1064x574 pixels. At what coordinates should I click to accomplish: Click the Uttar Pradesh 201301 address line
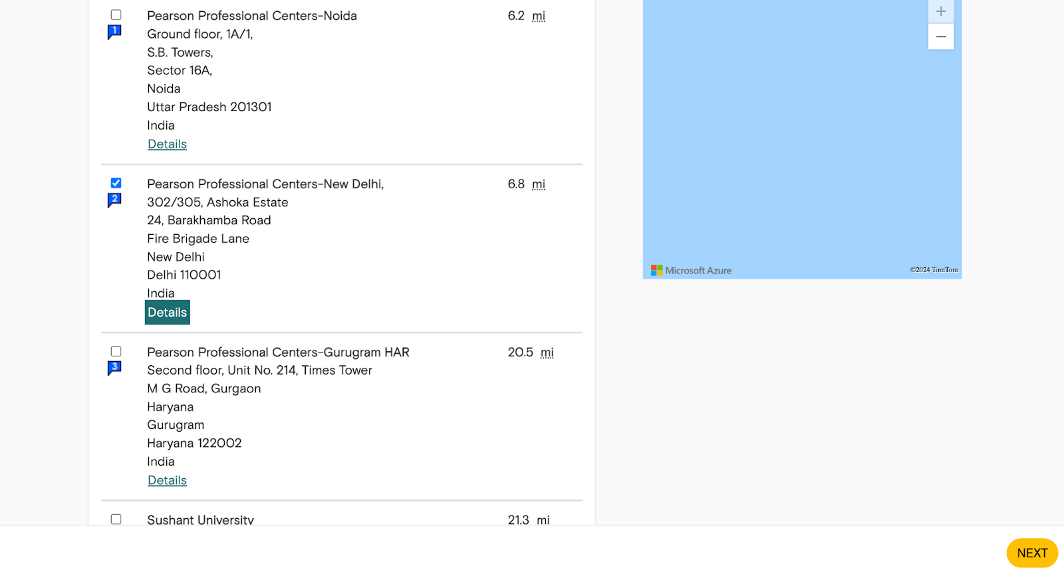pos(209,107)
